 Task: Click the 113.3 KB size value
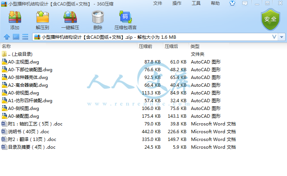151,93
